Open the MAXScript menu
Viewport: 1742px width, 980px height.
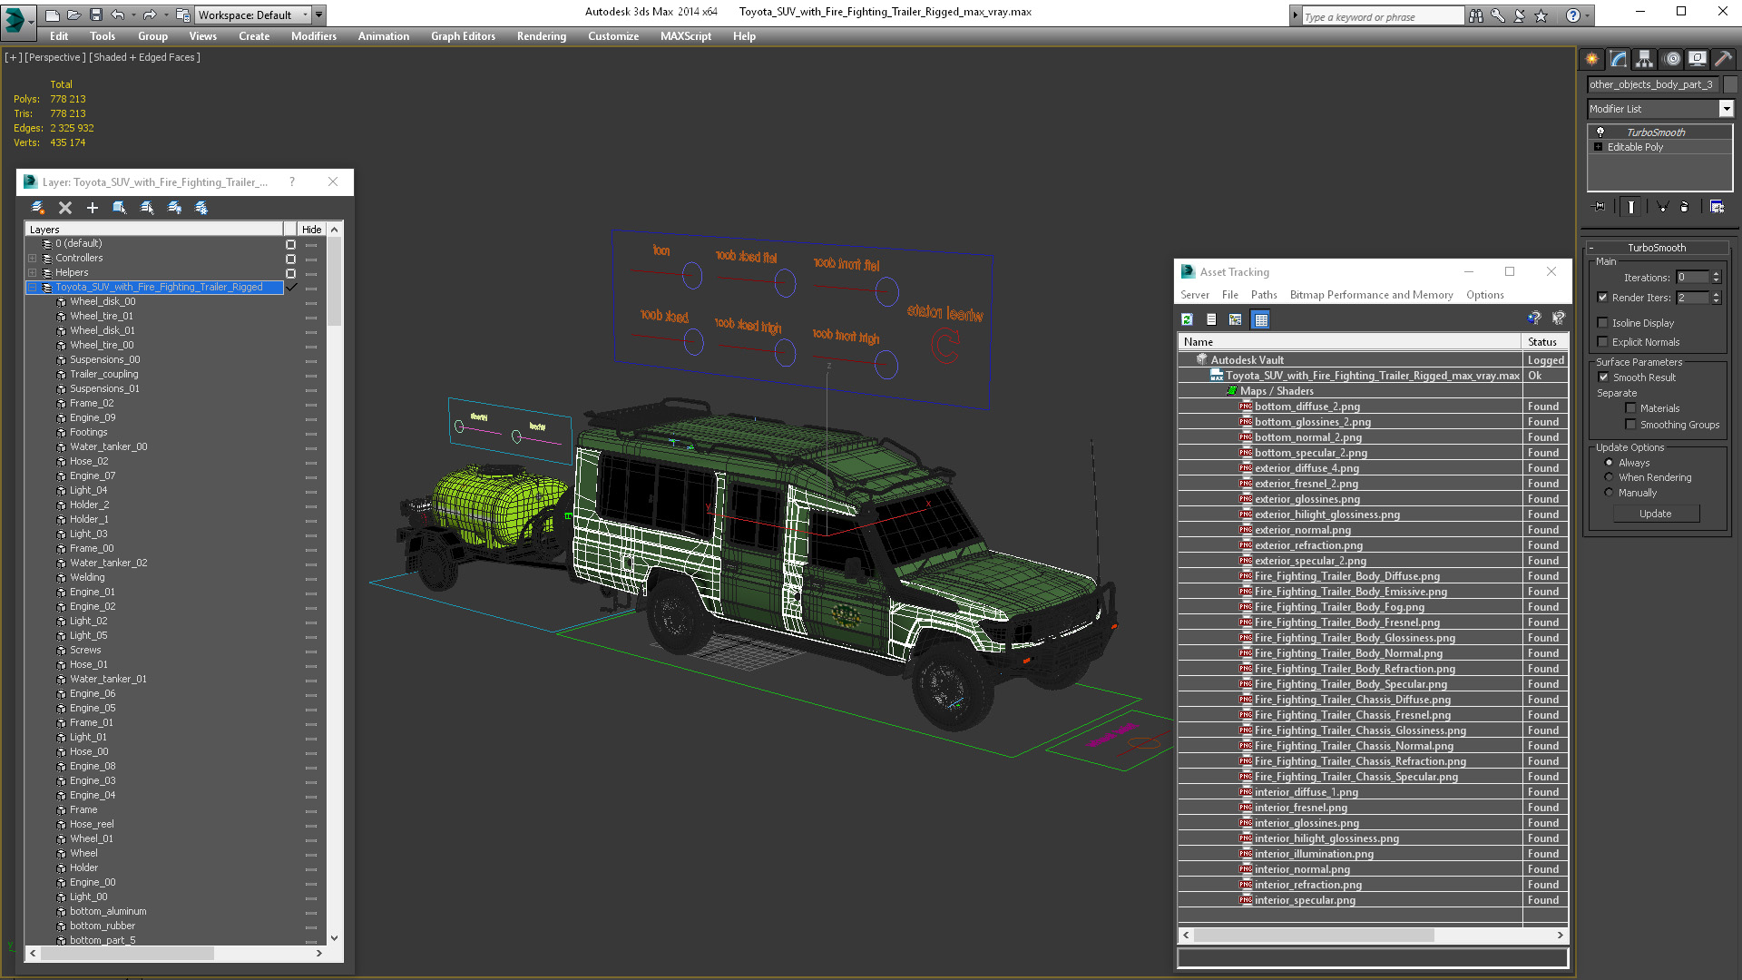click(x=686, y=36)
